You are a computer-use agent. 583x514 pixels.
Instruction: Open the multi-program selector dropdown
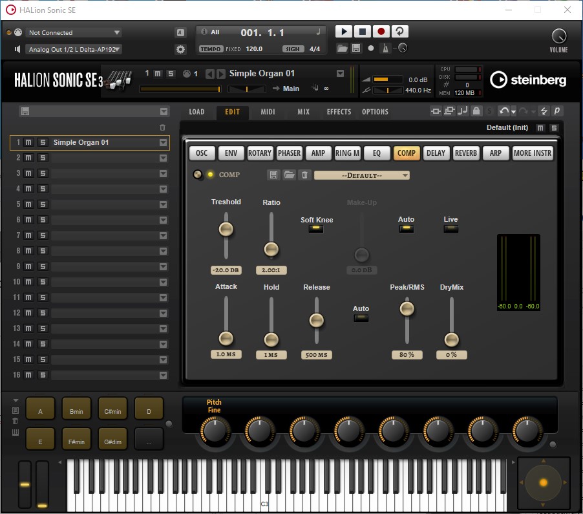[x=164, y=111]
